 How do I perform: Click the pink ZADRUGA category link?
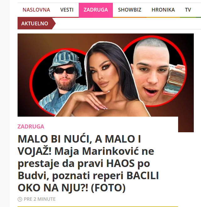point(31,126)
